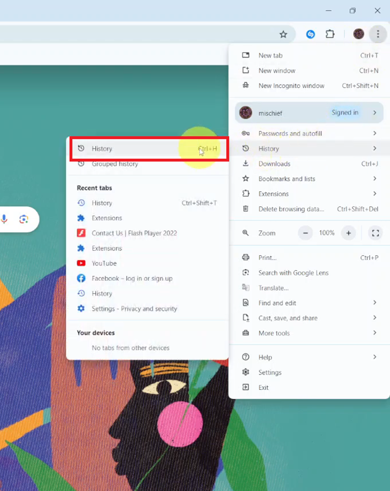Choose Translate from the menu
Screen dimensions: 390x491
[309, 288]
